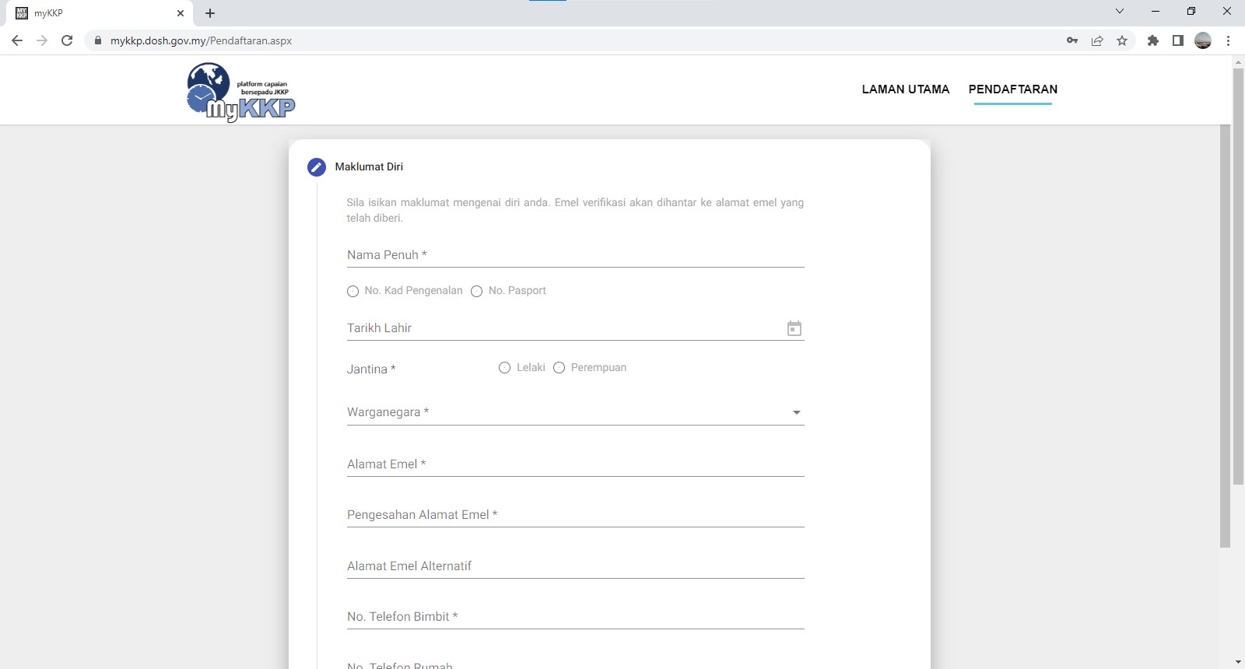The height and width of the screenshot is (669, 1245).
Task: Click the myKKP logo in header
Action: pyautogui.click(x=241, y=93)
